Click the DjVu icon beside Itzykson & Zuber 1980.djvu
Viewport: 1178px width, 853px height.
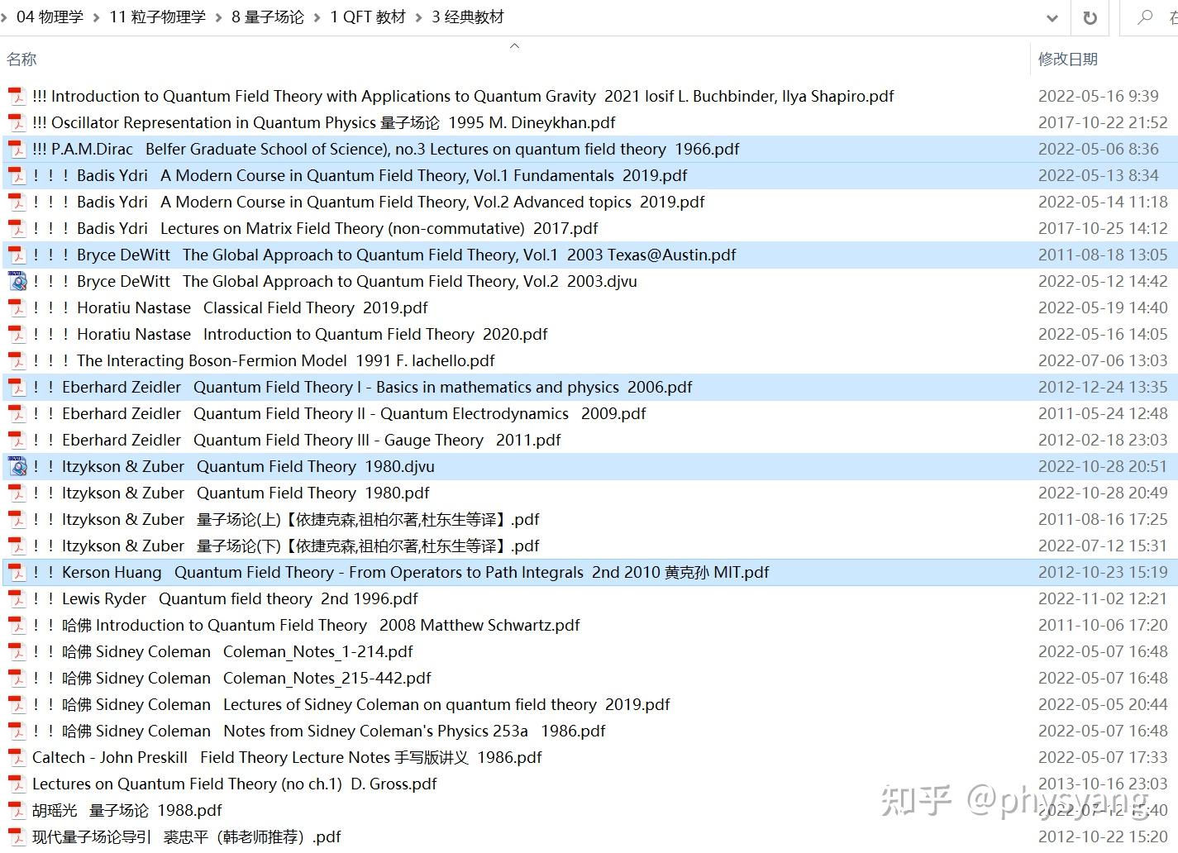point(18,466)
